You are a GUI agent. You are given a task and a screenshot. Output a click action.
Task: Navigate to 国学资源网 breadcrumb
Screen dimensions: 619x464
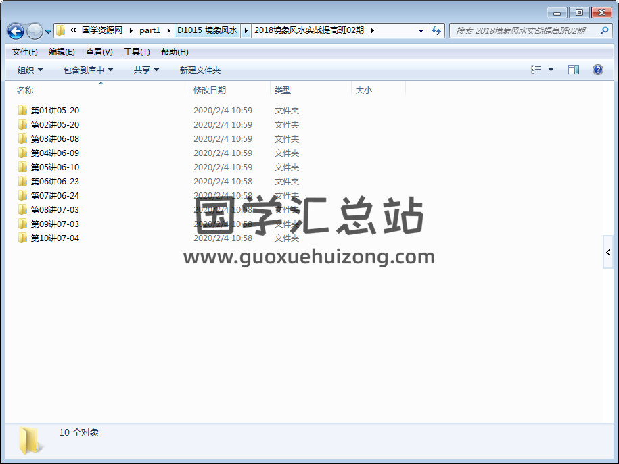tap(102, 30)
